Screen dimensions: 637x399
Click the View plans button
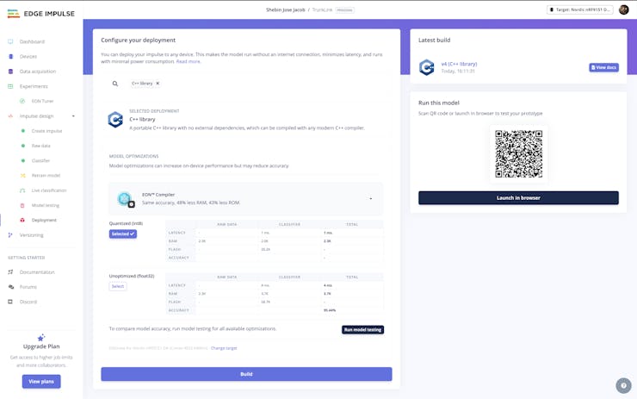point(41,382)
